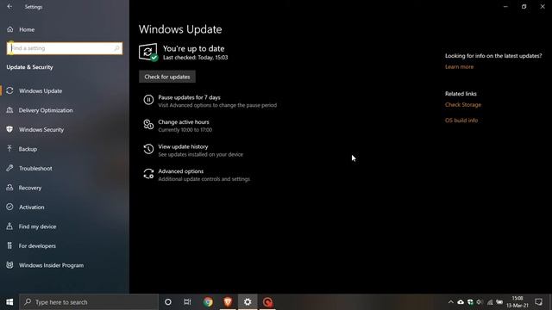Open the OS build info link
The image size is (552, 310).
tap(461, 121)
